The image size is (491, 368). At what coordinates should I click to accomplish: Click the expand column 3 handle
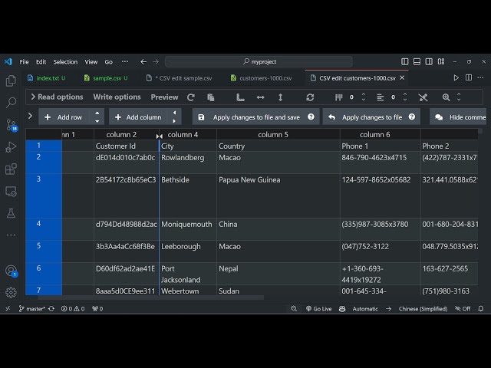(x=160, y=135)
